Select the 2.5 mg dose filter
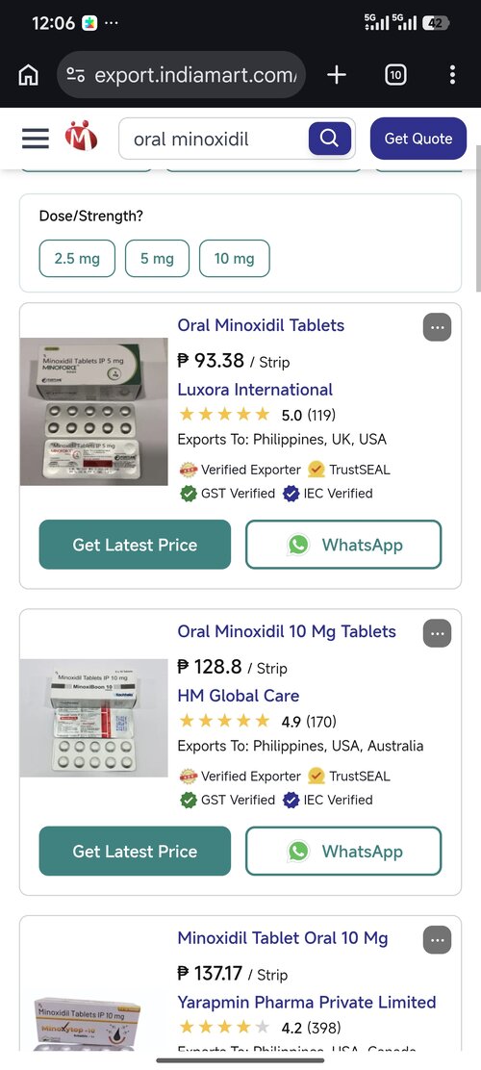481x1070 pixels. 77,259
